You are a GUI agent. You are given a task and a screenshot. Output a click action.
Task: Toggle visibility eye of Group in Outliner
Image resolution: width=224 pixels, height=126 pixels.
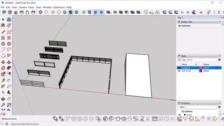[x=180, y=115]
